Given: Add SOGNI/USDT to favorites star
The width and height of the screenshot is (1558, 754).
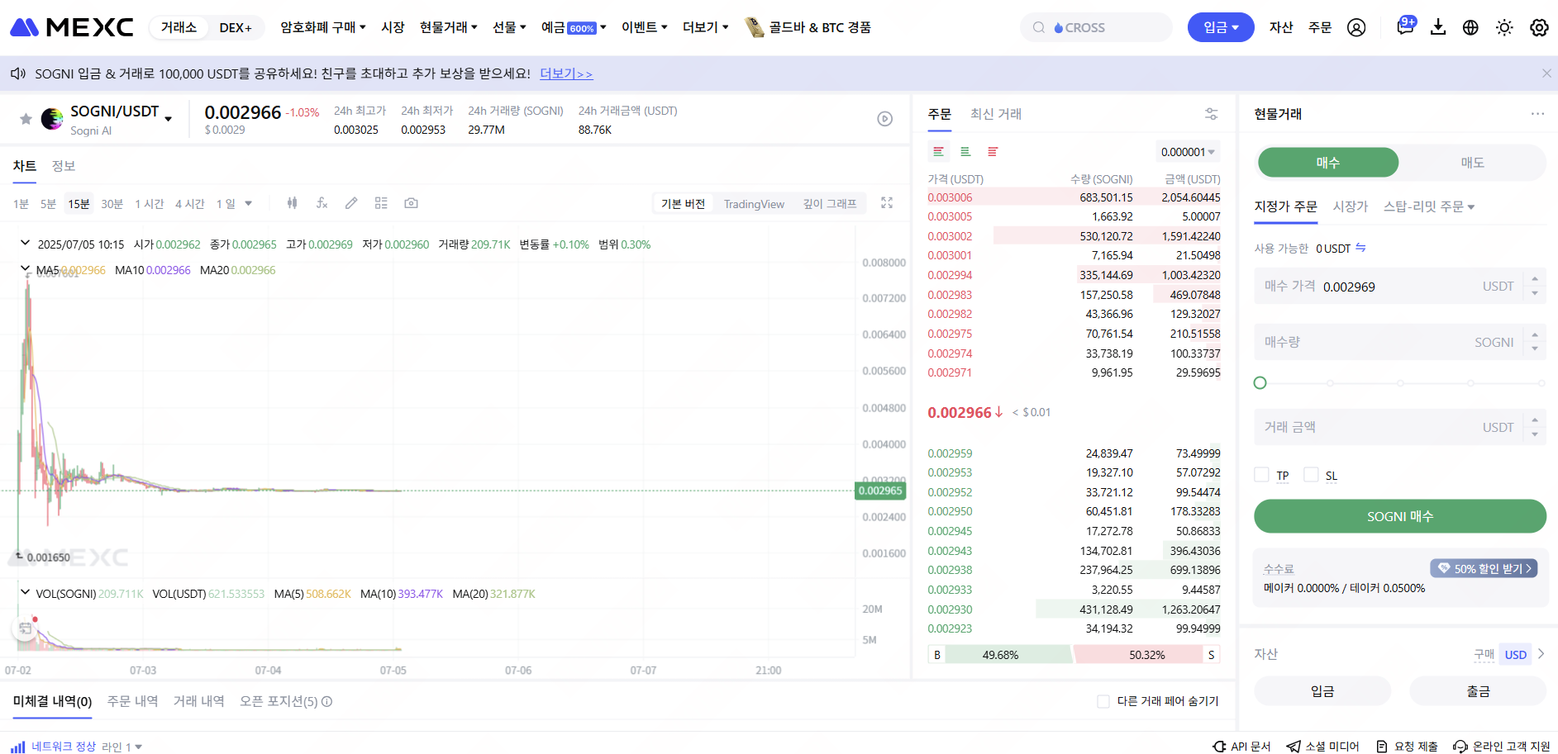Looking at the screenshot, I should click(x=26, y=119).
